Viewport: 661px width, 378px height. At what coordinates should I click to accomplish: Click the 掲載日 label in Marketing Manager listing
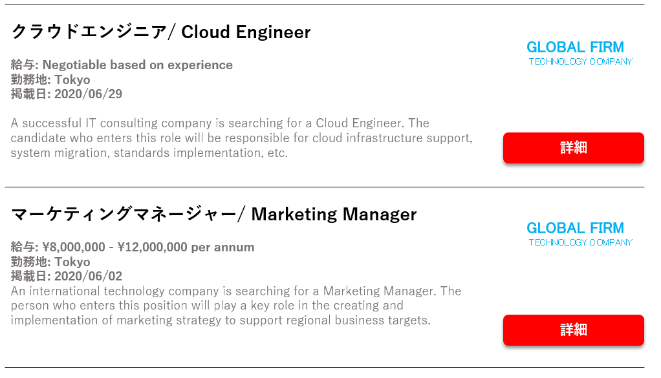(x=29, y=276)
